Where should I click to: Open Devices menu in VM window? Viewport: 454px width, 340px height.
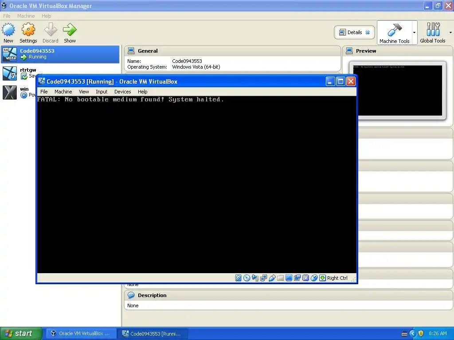(x=122, y=92)
